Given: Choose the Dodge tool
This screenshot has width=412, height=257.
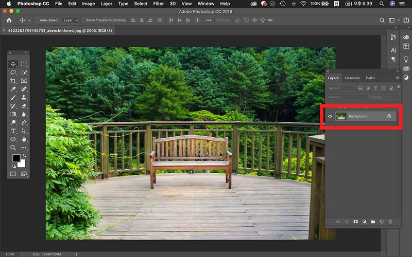Looking at the screenshot, I should coord(13,122).
